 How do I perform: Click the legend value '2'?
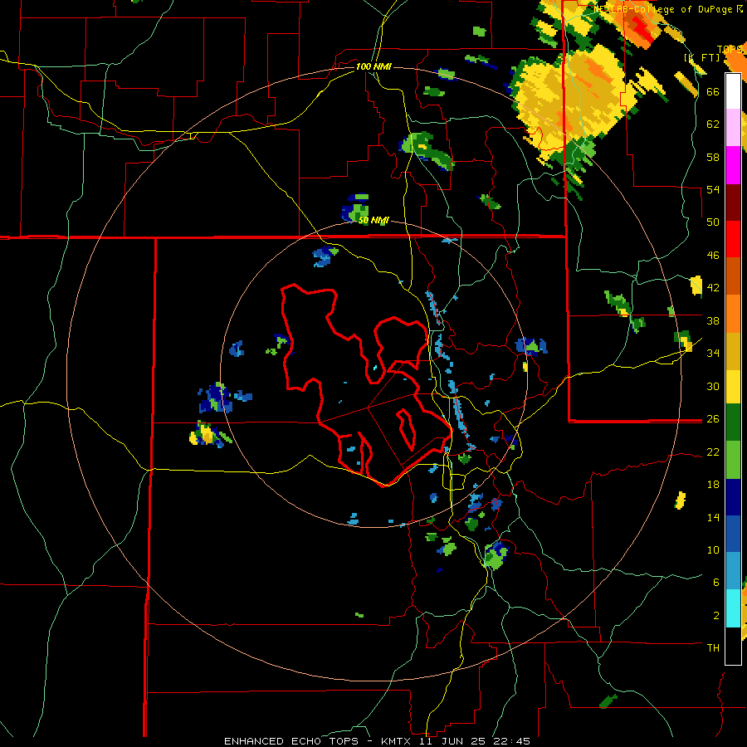click(716, 616)
